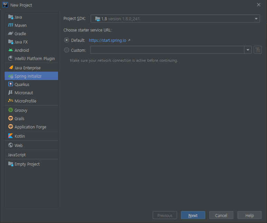Click the Web globe icon
Viewport: 267px width, 223px height.
(x=11, y=145)
